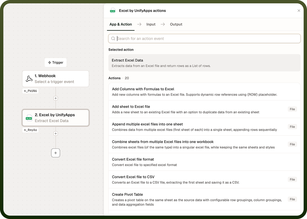Click the arrow between App & Action and Input
Screen dimensions: 307x219
pos(139,24)
